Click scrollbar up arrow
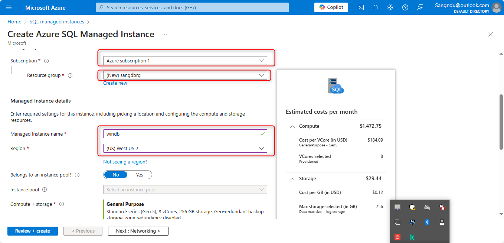This screenshot has width=504, height=243. click(501, 54)
